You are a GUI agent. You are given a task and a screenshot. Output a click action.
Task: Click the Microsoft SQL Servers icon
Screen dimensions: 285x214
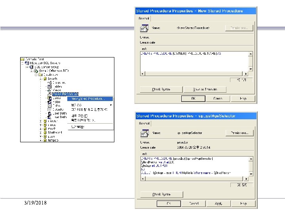coord(27,63)
